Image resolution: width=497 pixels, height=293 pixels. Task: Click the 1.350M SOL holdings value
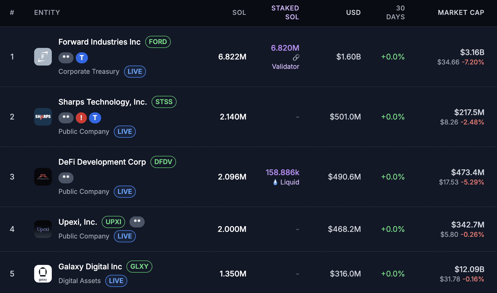(x=233, y=274)
